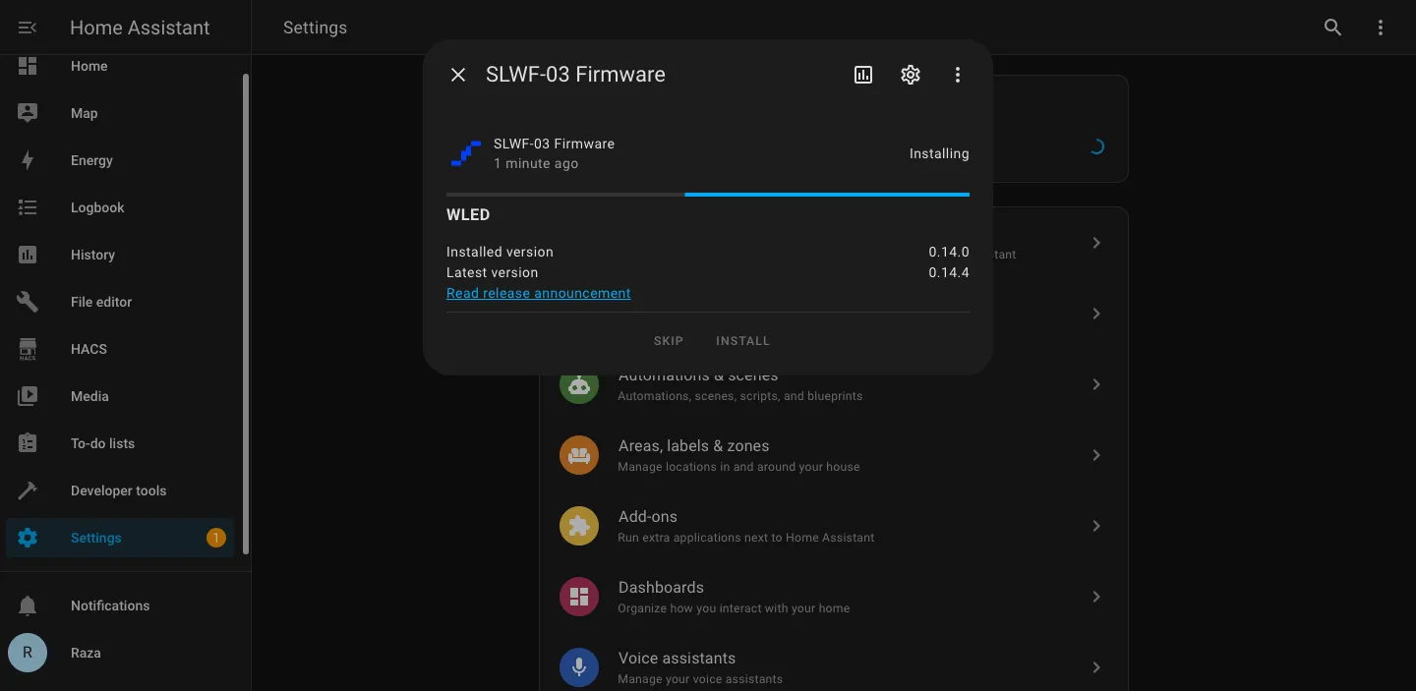Open HACS store icon
1416x691 pixels.
click(x=28, y=349)
